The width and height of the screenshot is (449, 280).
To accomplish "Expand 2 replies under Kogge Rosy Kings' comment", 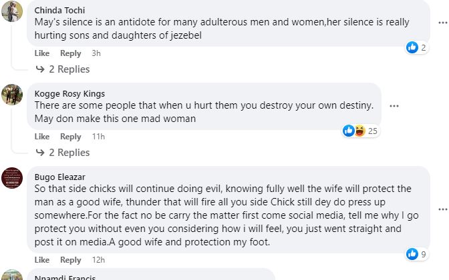I will tap(65, 153).
